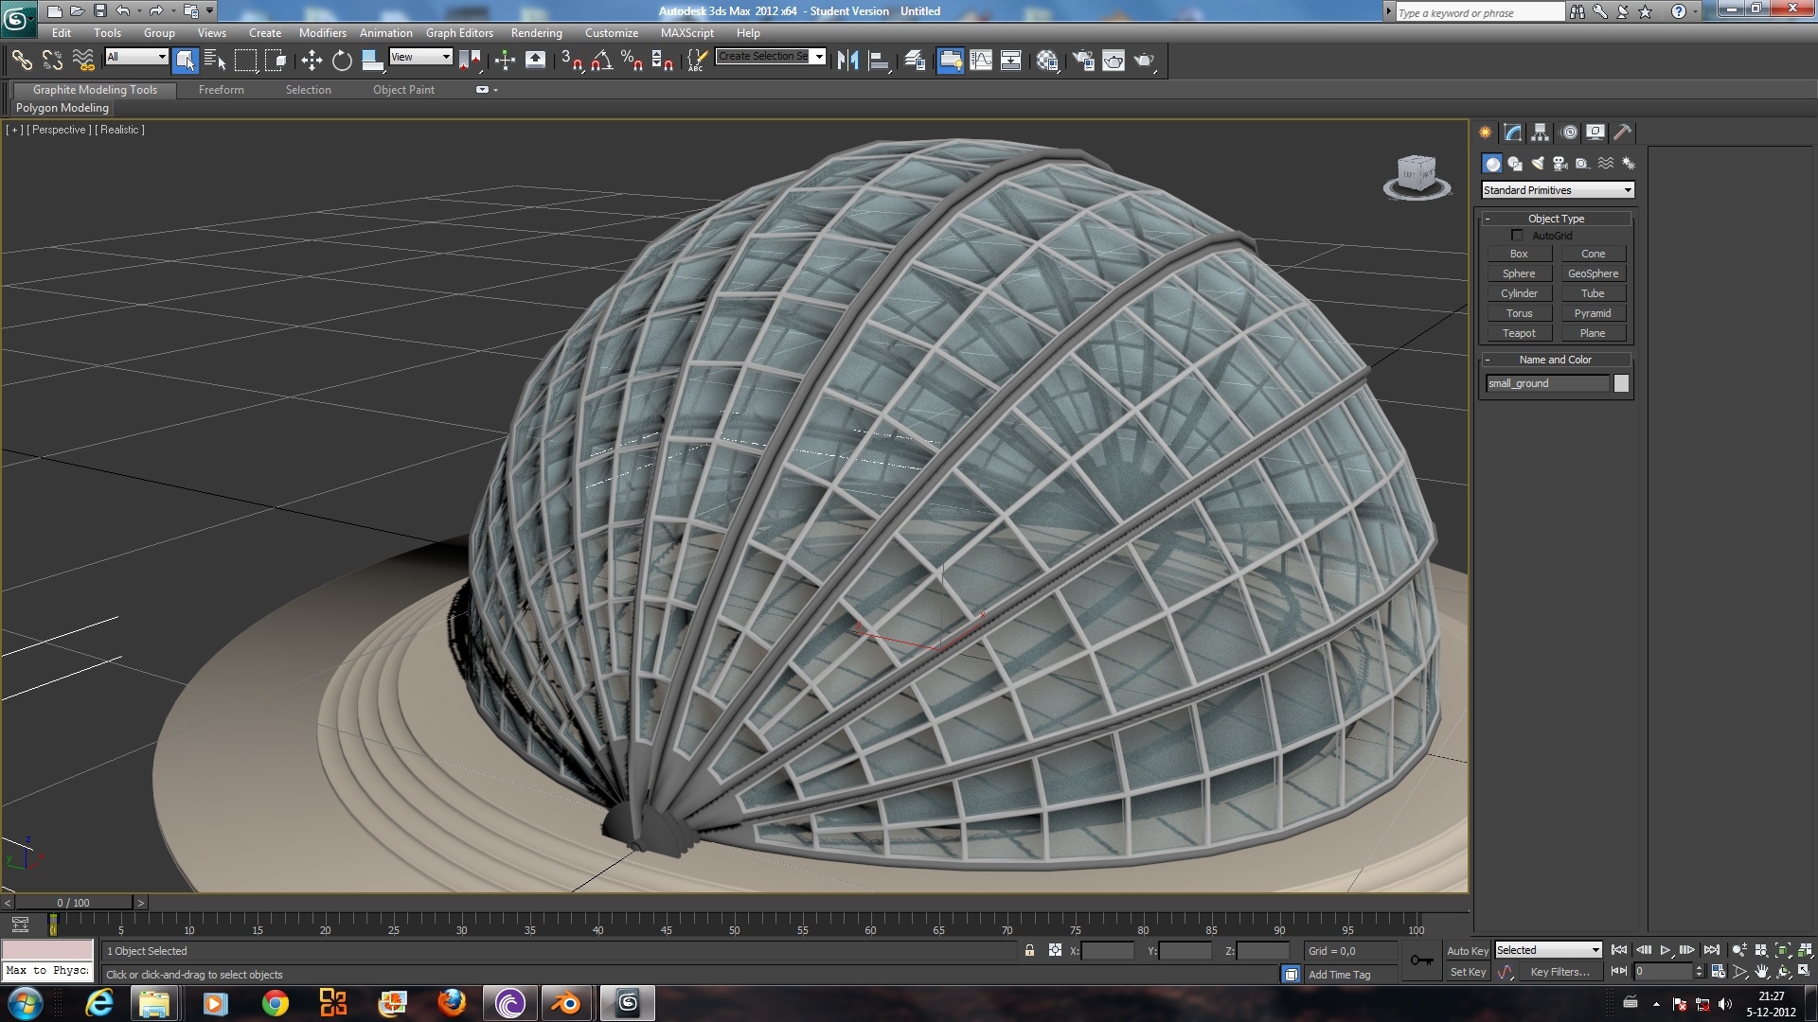
Task: Toggle Angle Snap on
Action: pos(599,61)
